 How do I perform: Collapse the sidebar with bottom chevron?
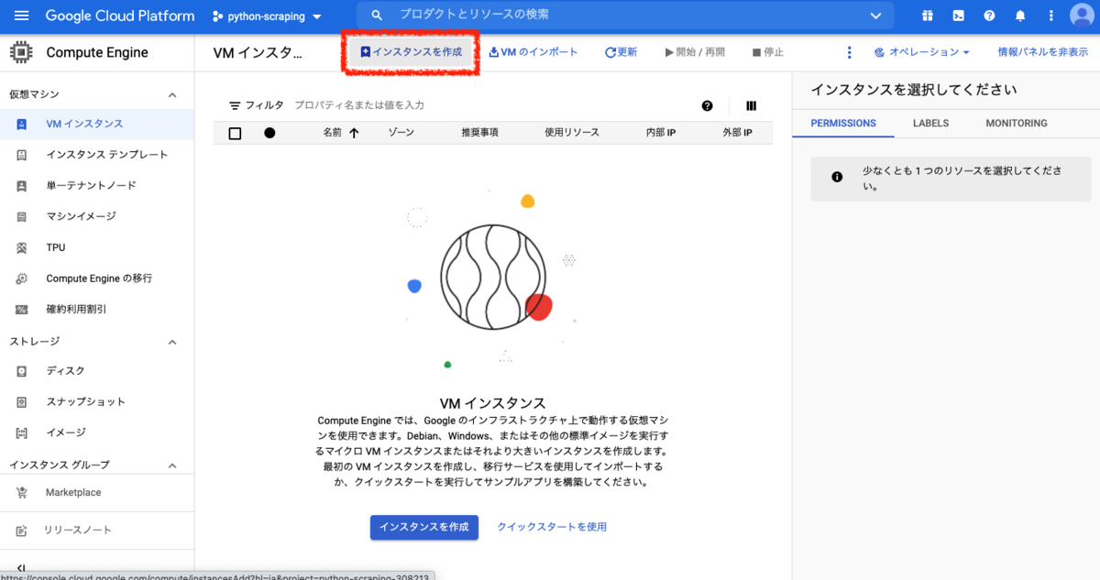(x=21, y=568)
